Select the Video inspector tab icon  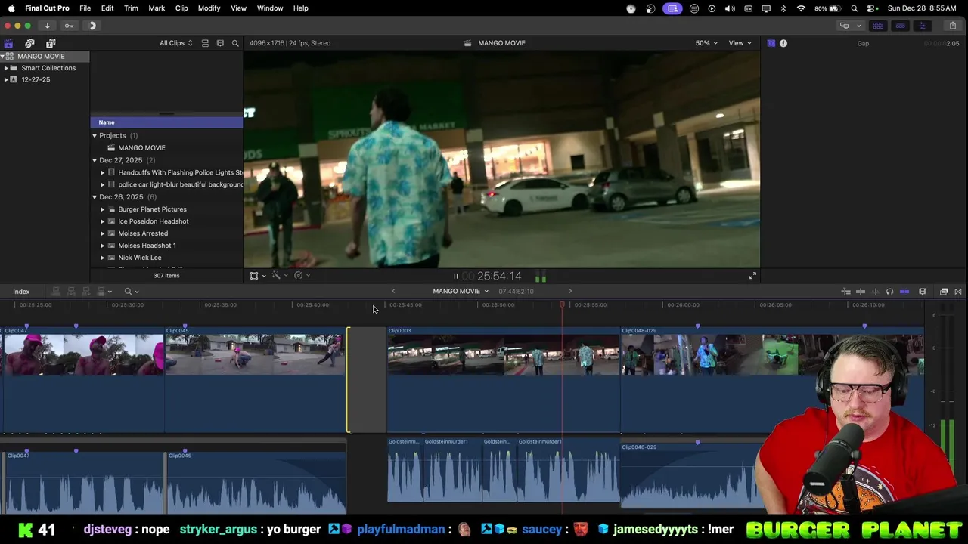[x=771, y=43]
